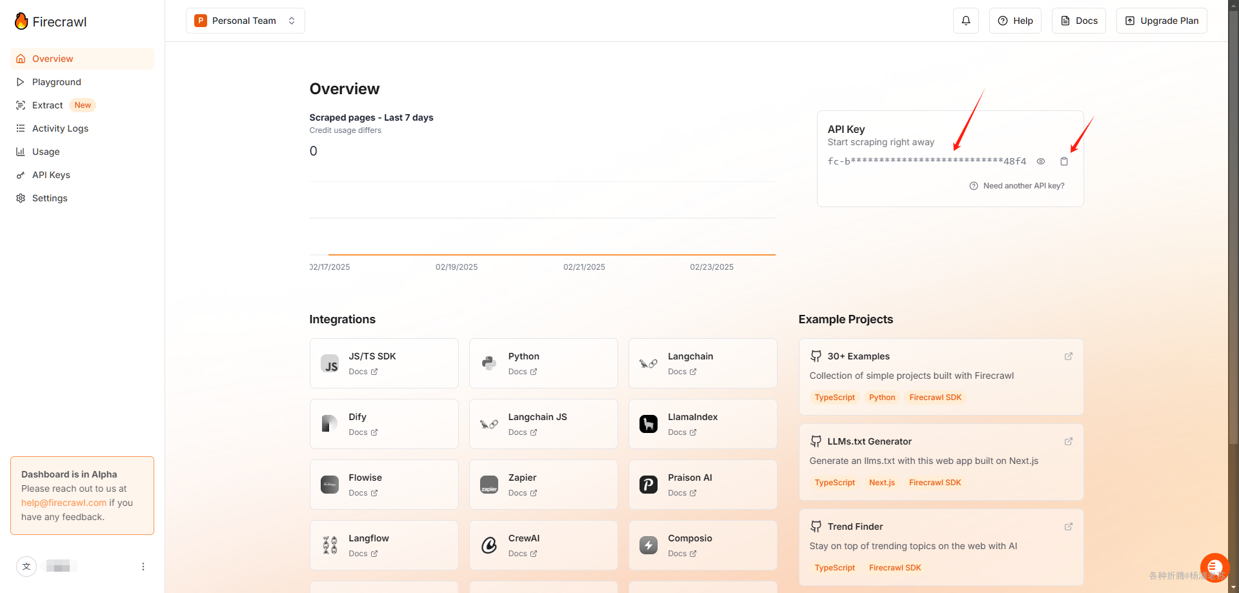This screenshot has height=593, width=1239.
Task: Open the LlamaIndex icon
Action: point(649,424)
